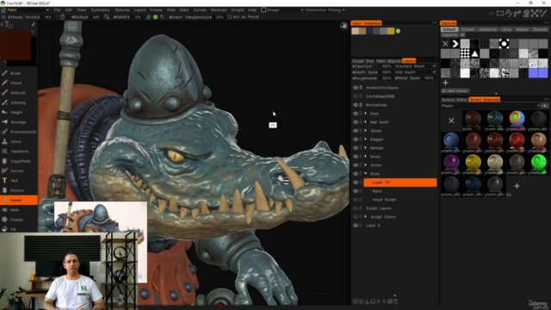551x310 pixels.
Task: Open the Add Depth blending dropdown
Action: tap(415, 72)
